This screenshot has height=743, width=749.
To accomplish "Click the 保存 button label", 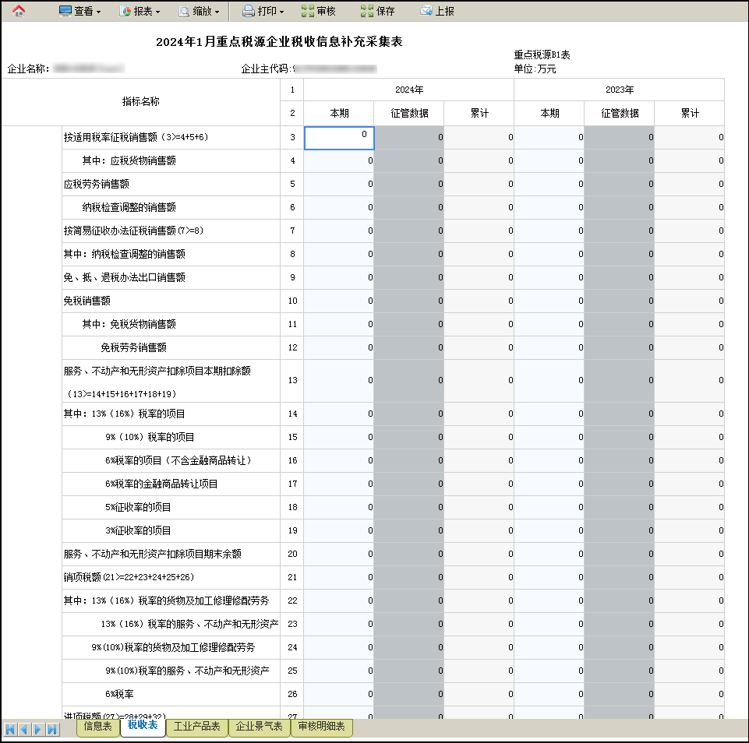I will point(386,11).
